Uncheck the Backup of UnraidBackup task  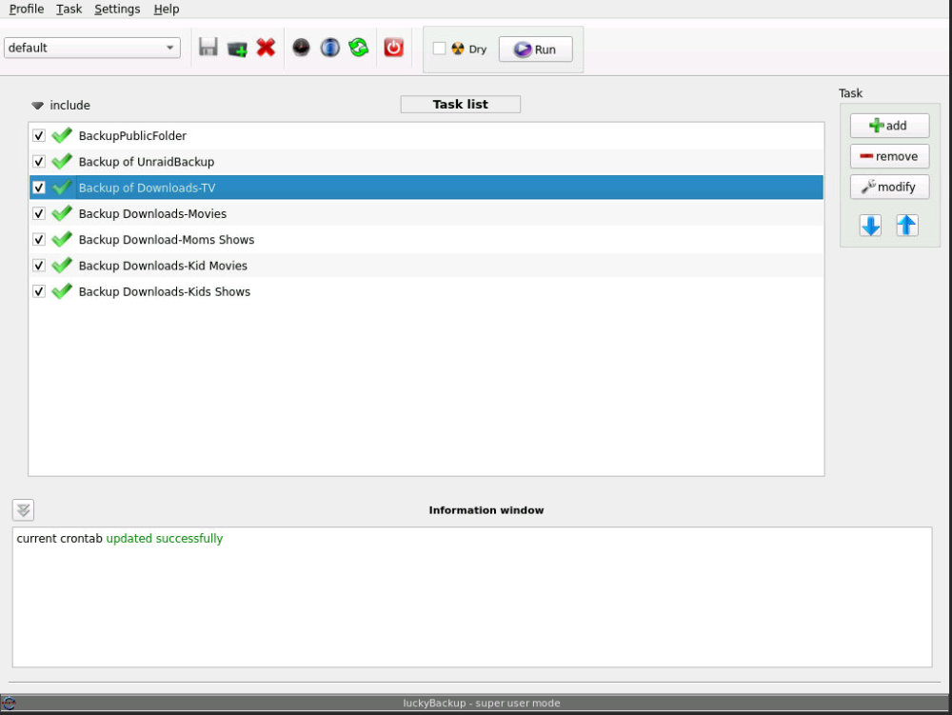(39, 162)
